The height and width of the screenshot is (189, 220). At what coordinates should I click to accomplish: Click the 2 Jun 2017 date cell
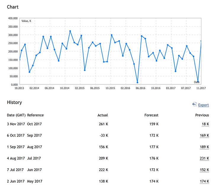pos(16,181)
